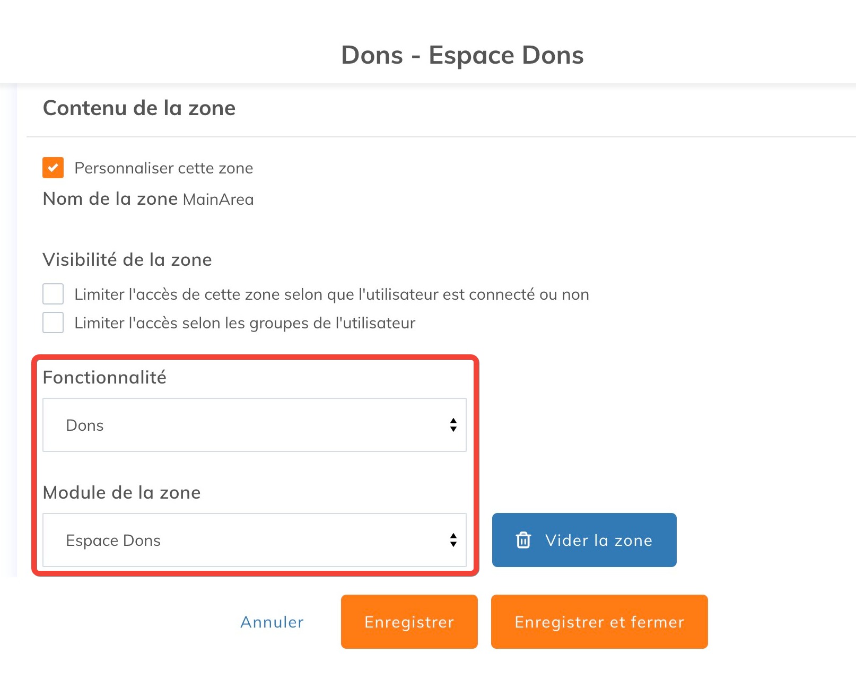Click the Contenu de la zone heading
This screenshot has height=679, width=856.
coord(139,108)
